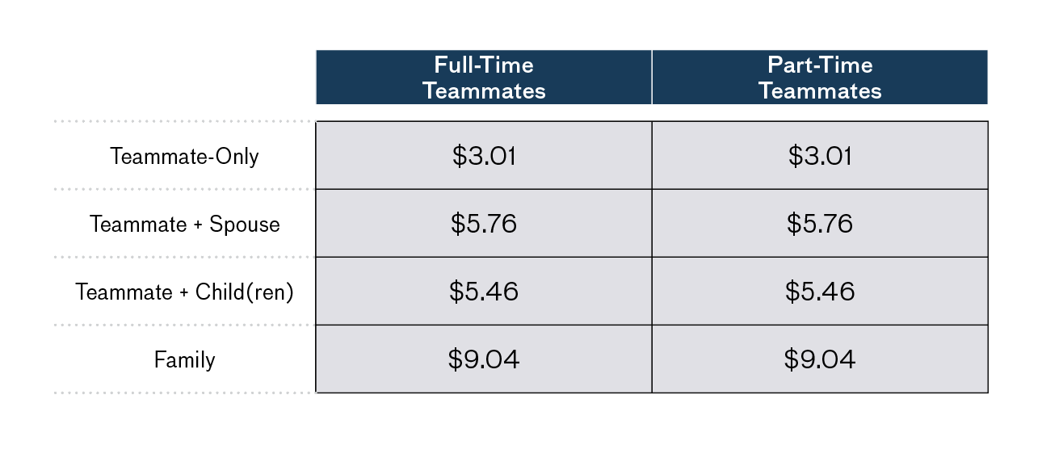Screen dimensions: 1063x462
Task: Select the Teammate + Spouse row label
Action: click(185, 224)
